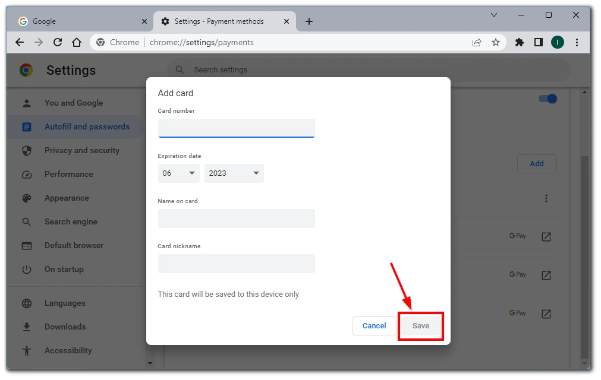Screen dimensions: 601x380
Task: Reload the page with the refresh icon
Action: [58, 43]
